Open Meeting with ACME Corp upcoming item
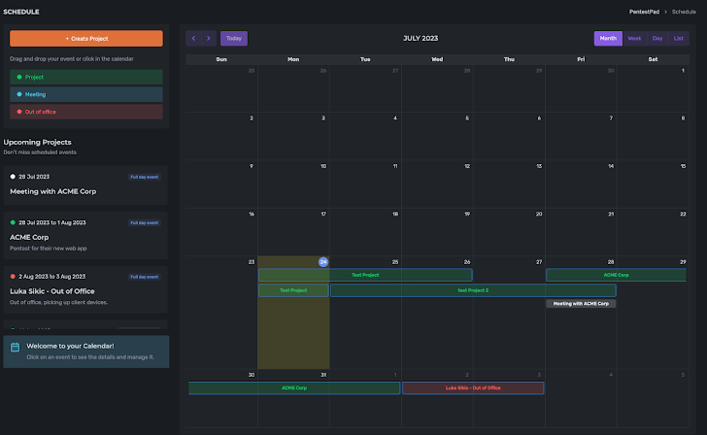The image size is (707, 435). tap(86, 184)
